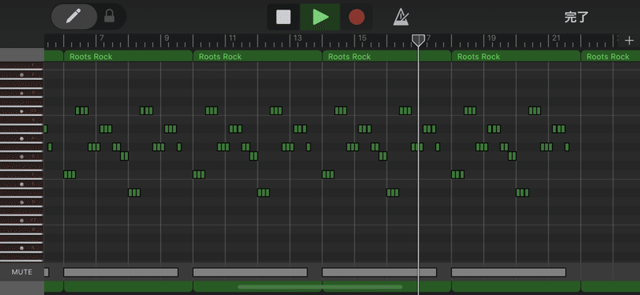640x295 pixels.
Task: Select the Roots Rock region starting near bar 19
Action: 516,56
